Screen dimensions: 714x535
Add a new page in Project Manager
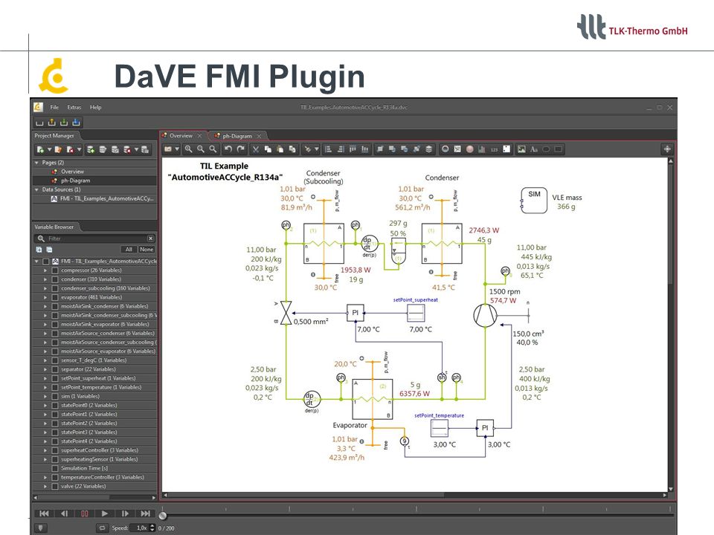pos(40,149)
